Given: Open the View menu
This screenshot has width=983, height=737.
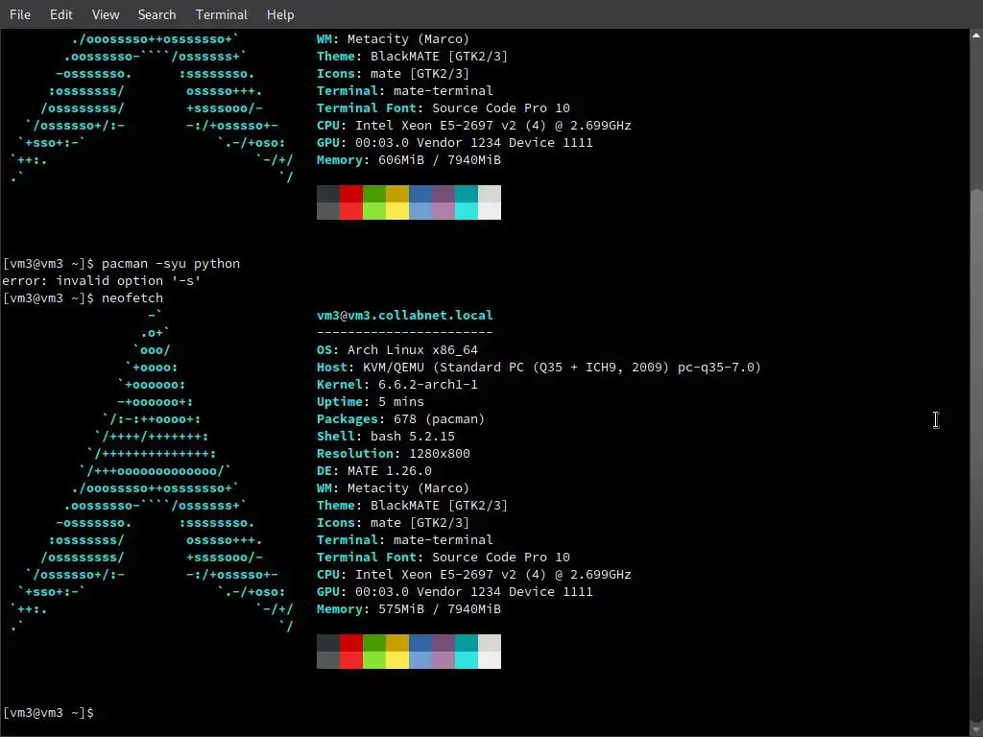Looking at the screenshot, I should pos(106,14).
